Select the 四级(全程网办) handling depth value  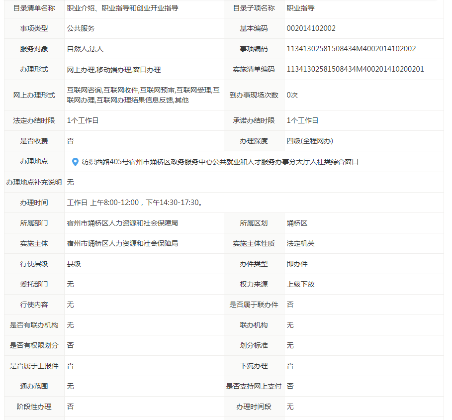310,141
